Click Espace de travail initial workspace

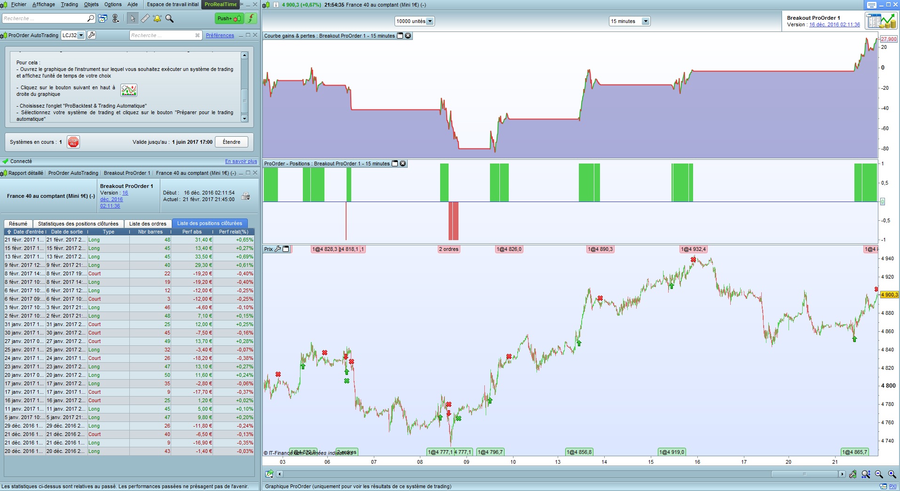(x=173, y=5)
